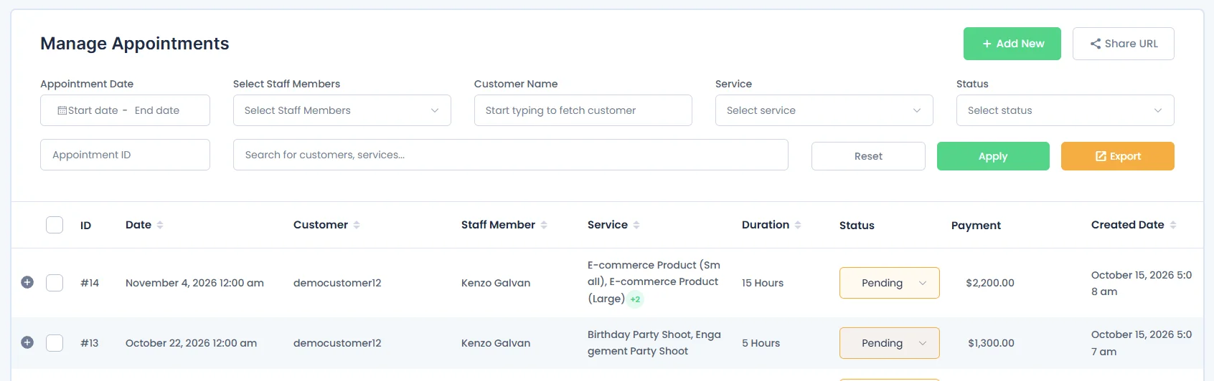The image size is (1214, 381).
Task: Click date November 4, 2026 12:00 am
Action: click(x=194, y=283)
